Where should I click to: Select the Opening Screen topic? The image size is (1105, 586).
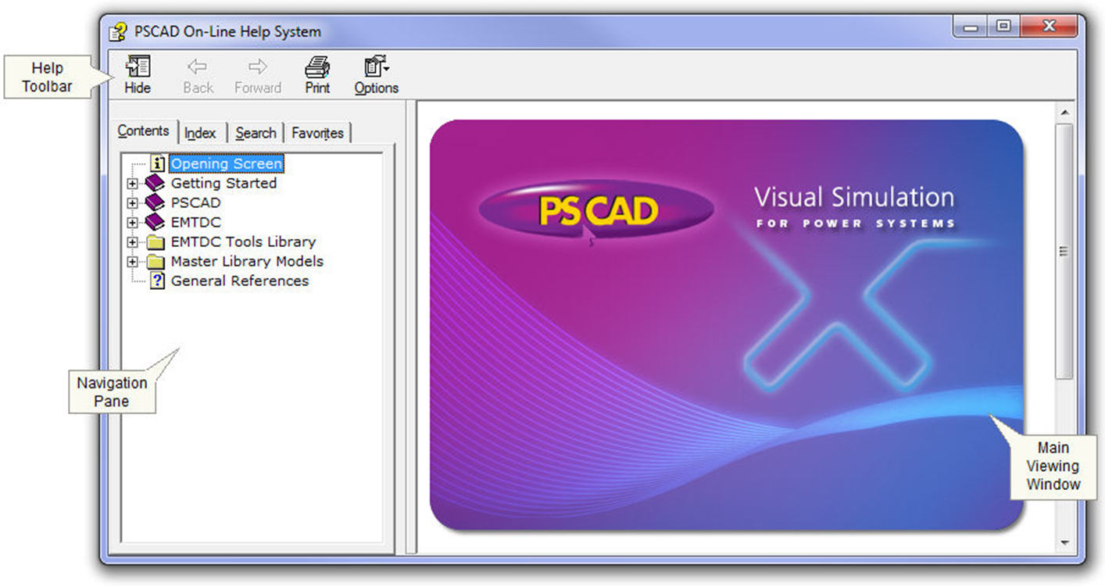pyautogui.click(x=227, y=164)
